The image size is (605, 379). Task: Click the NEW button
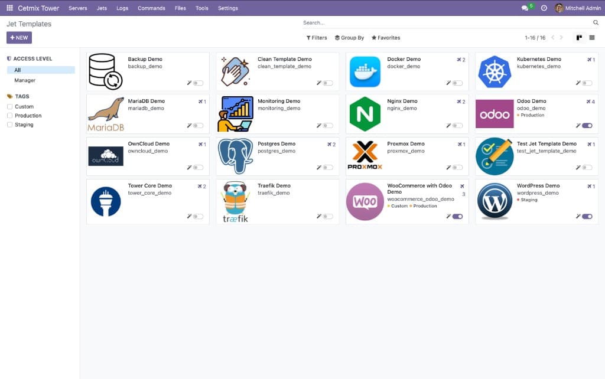[x=19, y=38]
